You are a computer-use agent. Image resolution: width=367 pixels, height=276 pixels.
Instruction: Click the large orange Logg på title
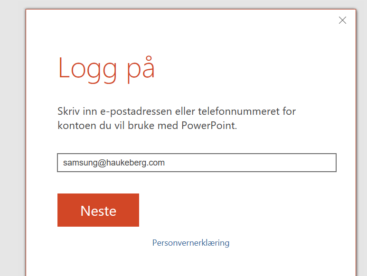(x=106, y=68)
